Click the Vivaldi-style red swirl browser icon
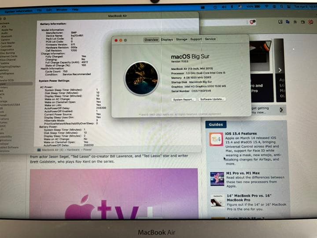 click(x=311, y=22)
